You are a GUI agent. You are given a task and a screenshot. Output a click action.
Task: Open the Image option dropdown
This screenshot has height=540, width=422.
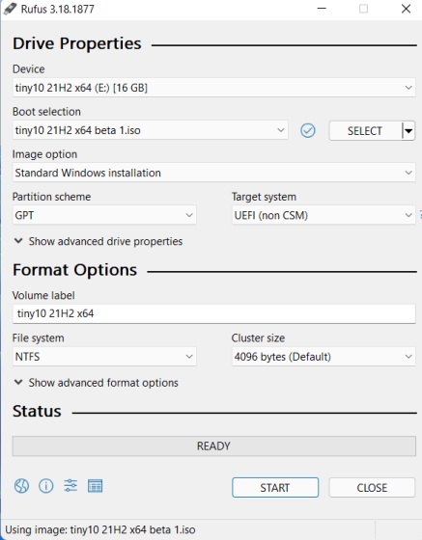[213, 173]
